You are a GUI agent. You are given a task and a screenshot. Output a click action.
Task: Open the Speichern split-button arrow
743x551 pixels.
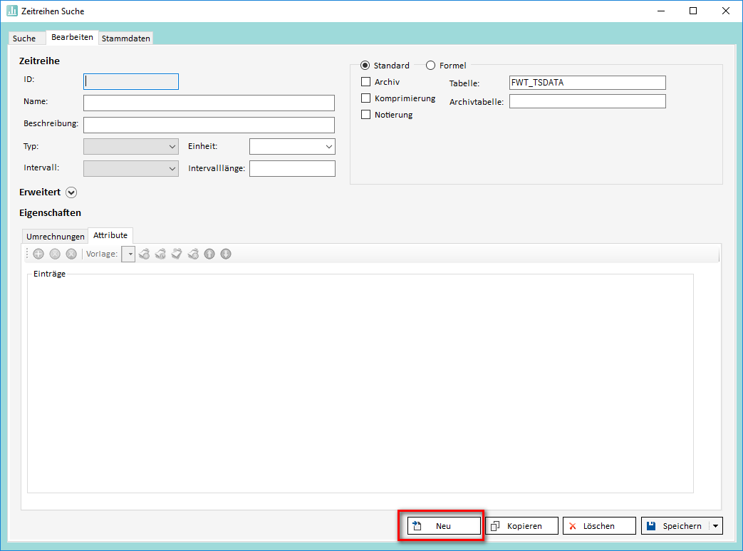coord(715,526)
